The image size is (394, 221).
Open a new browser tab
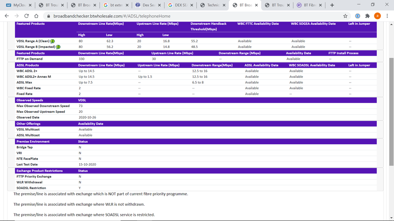(332, 5)
